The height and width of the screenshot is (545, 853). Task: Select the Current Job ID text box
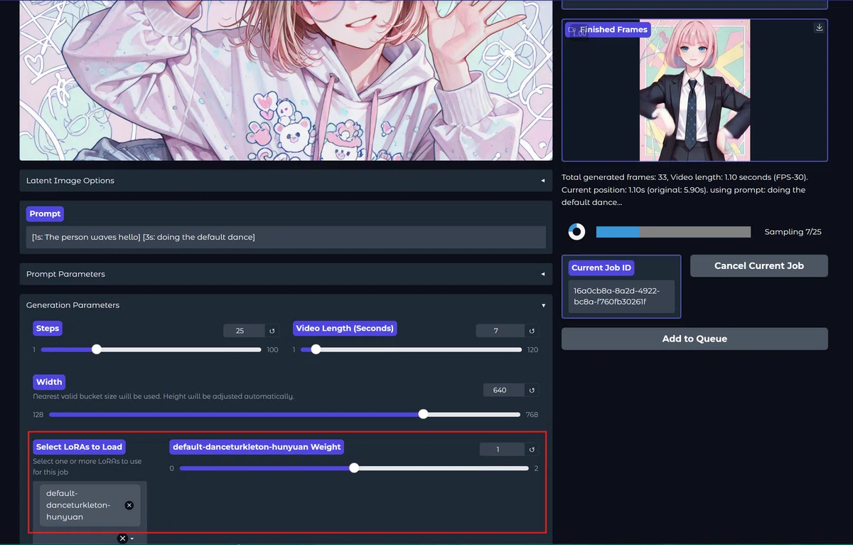click(621, 296)
